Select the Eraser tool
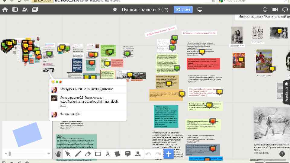 88,154
